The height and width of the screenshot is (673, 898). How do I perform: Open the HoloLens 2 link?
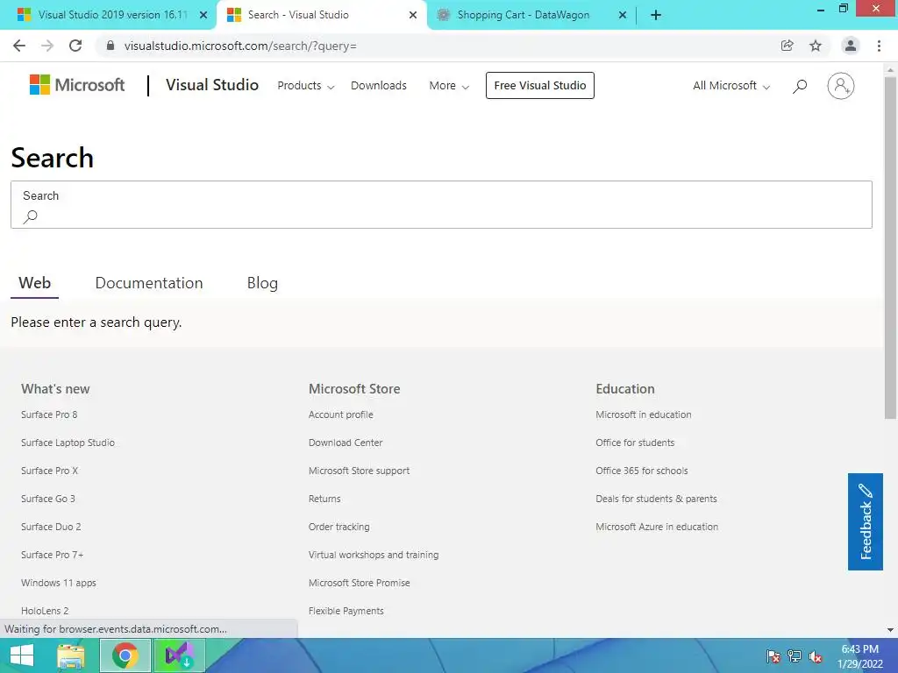(45, 611)
